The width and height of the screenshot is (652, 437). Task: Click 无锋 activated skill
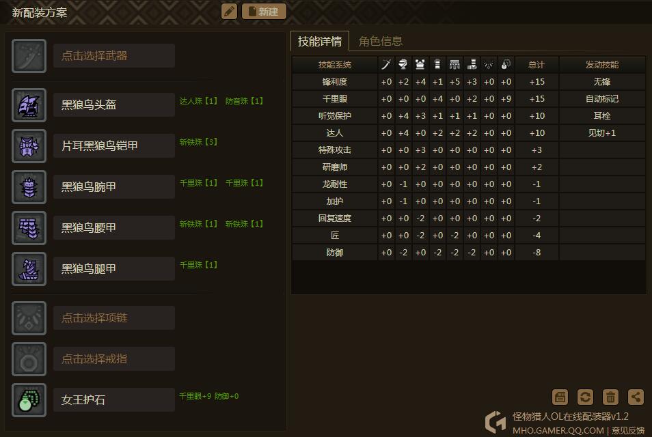tap(601, 82)
